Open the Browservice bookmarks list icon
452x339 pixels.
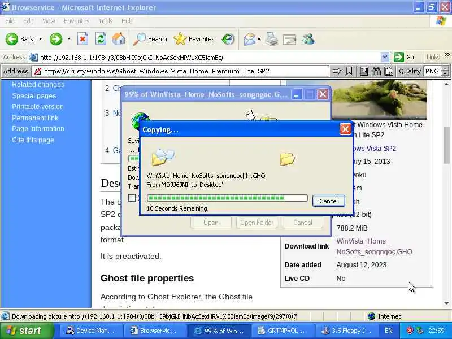[364, 71]
